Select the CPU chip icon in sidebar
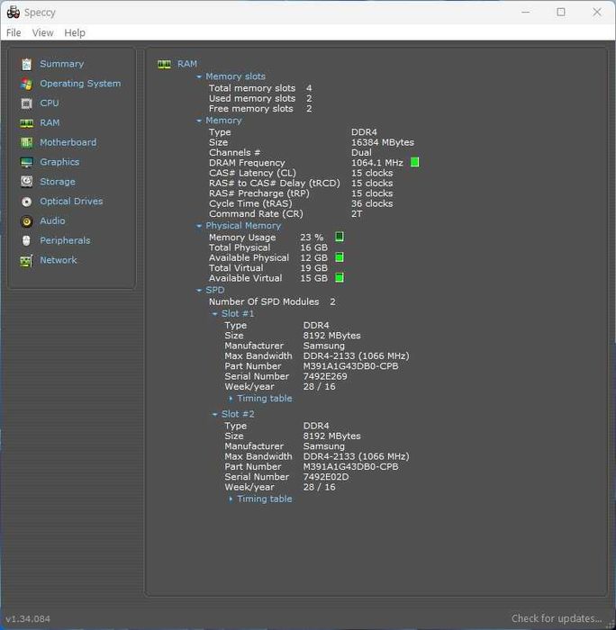Screen dimensions: 616x630 coord(26,103)
